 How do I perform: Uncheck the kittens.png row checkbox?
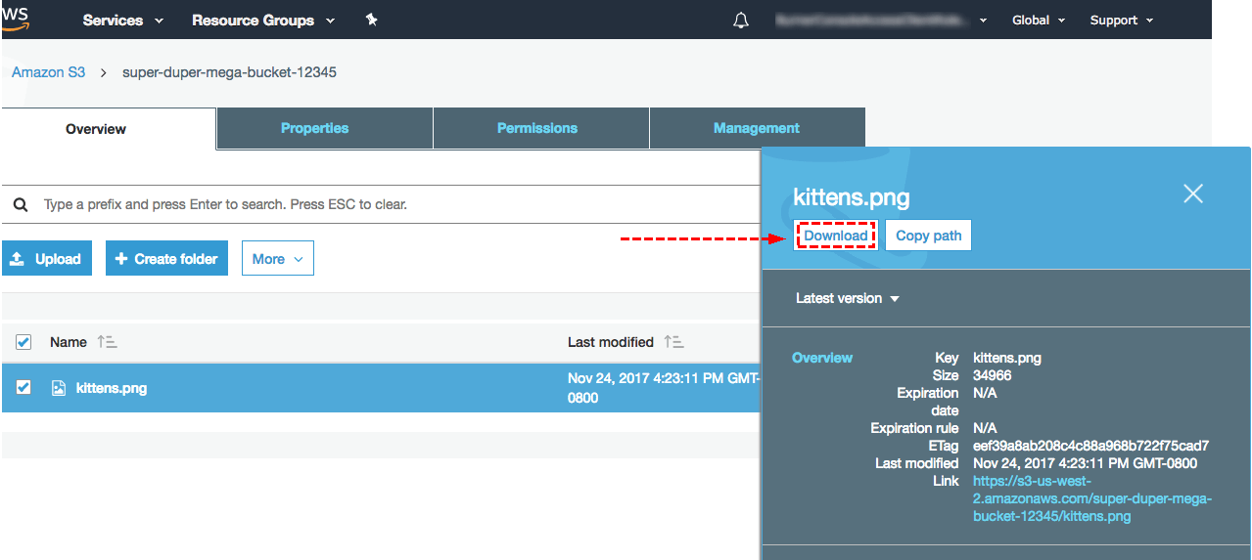(23, 388)
